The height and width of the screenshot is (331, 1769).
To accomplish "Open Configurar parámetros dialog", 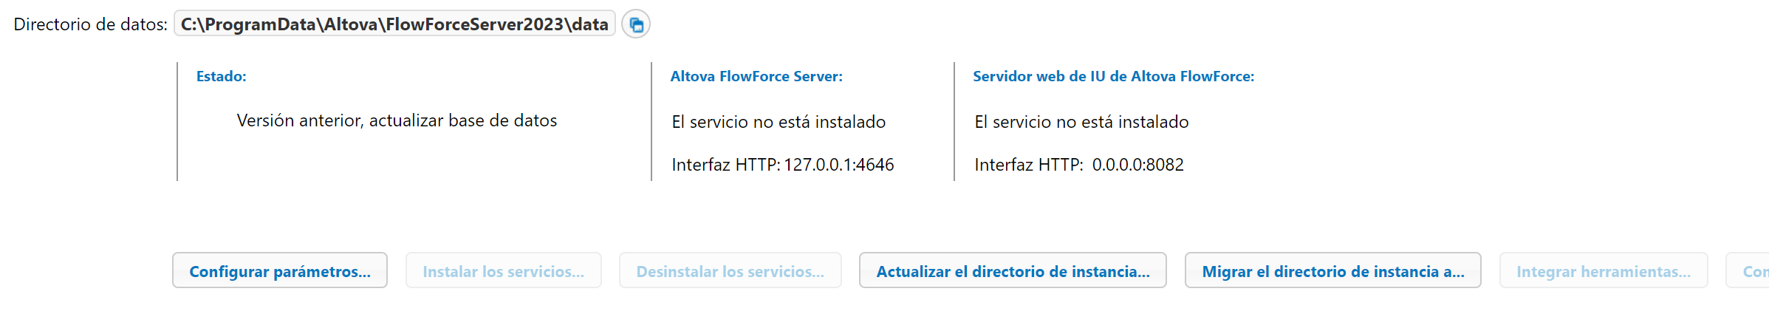I will tap(280, 271).
